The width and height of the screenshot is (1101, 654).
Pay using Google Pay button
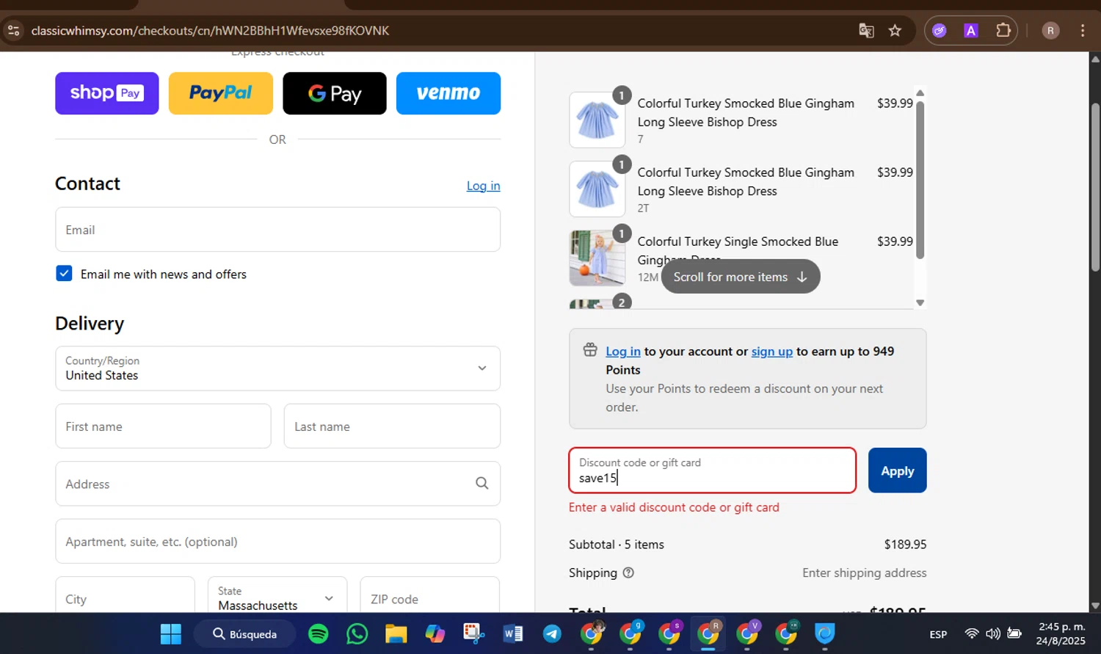335,93
